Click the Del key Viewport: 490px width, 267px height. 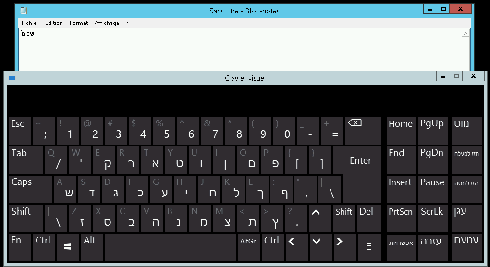(x=369, y=218)
